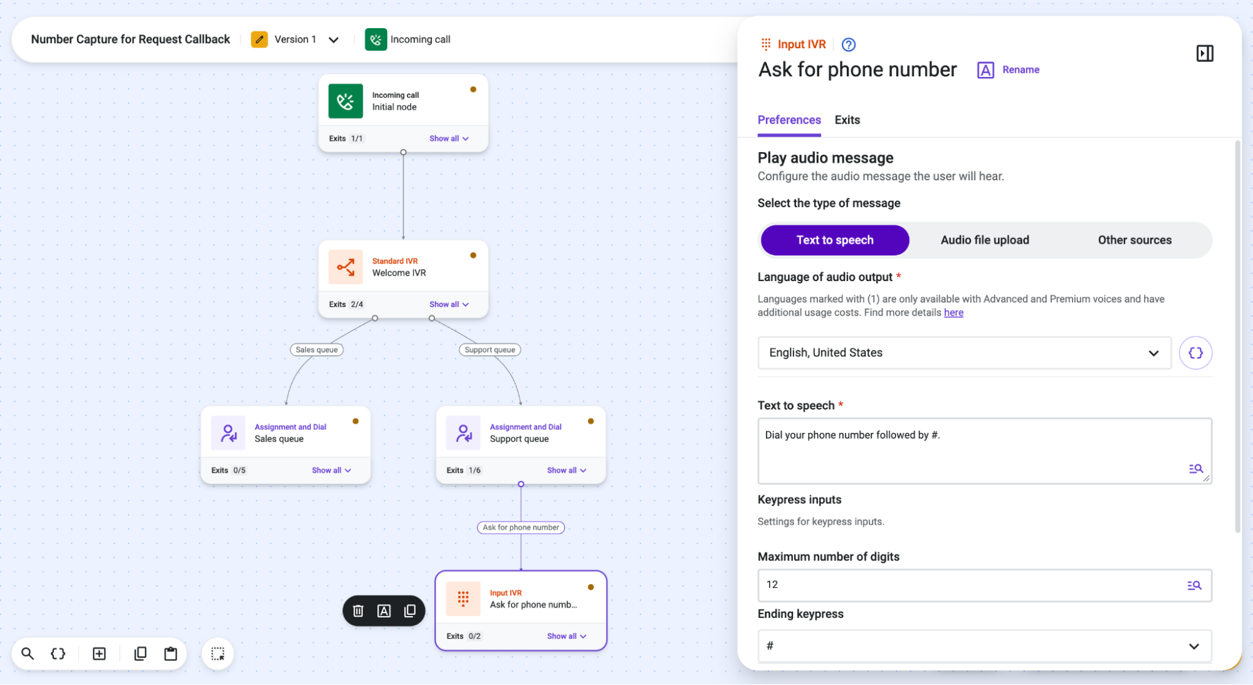1253x685 pixels.
Task: Expand Show all on Incoming call node
Action: pos(449,138)
